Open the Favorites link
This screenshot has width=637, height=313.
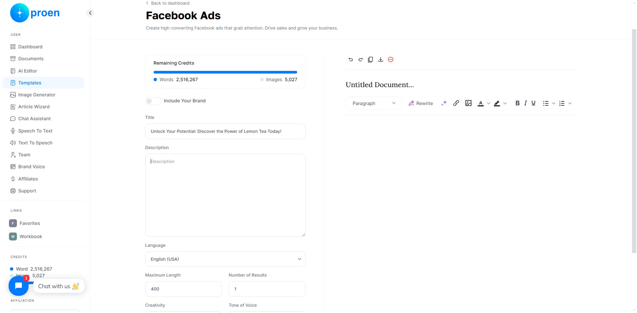pyautogui.click(x=25, y=223)
